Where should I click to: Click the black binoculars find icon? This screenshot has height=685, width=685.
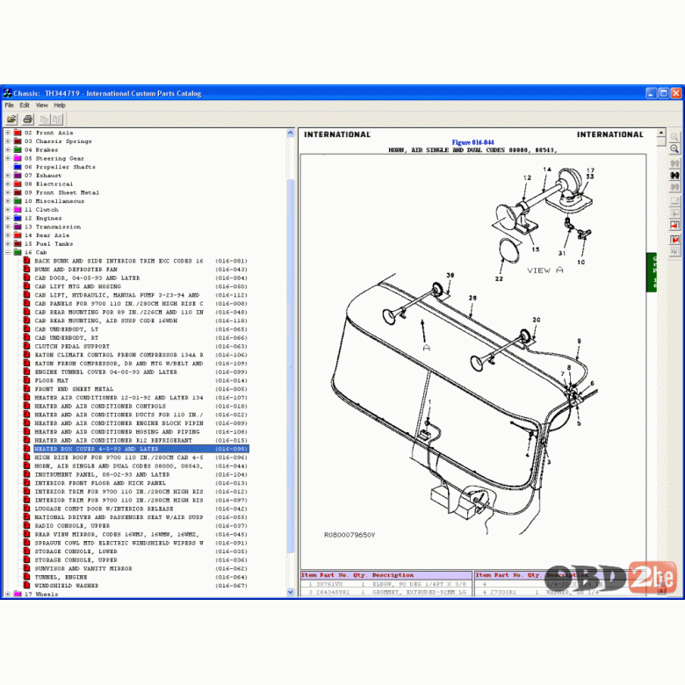674,175
